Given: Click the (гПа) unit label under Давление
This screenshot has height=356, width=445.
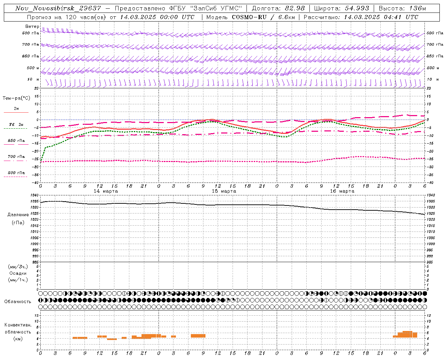Looking at the screenshot, I should pos(18,223).
